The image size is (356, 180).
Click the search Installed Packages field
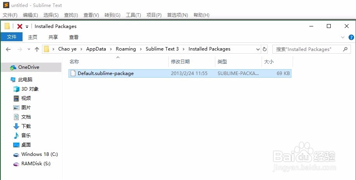(312, 49)
